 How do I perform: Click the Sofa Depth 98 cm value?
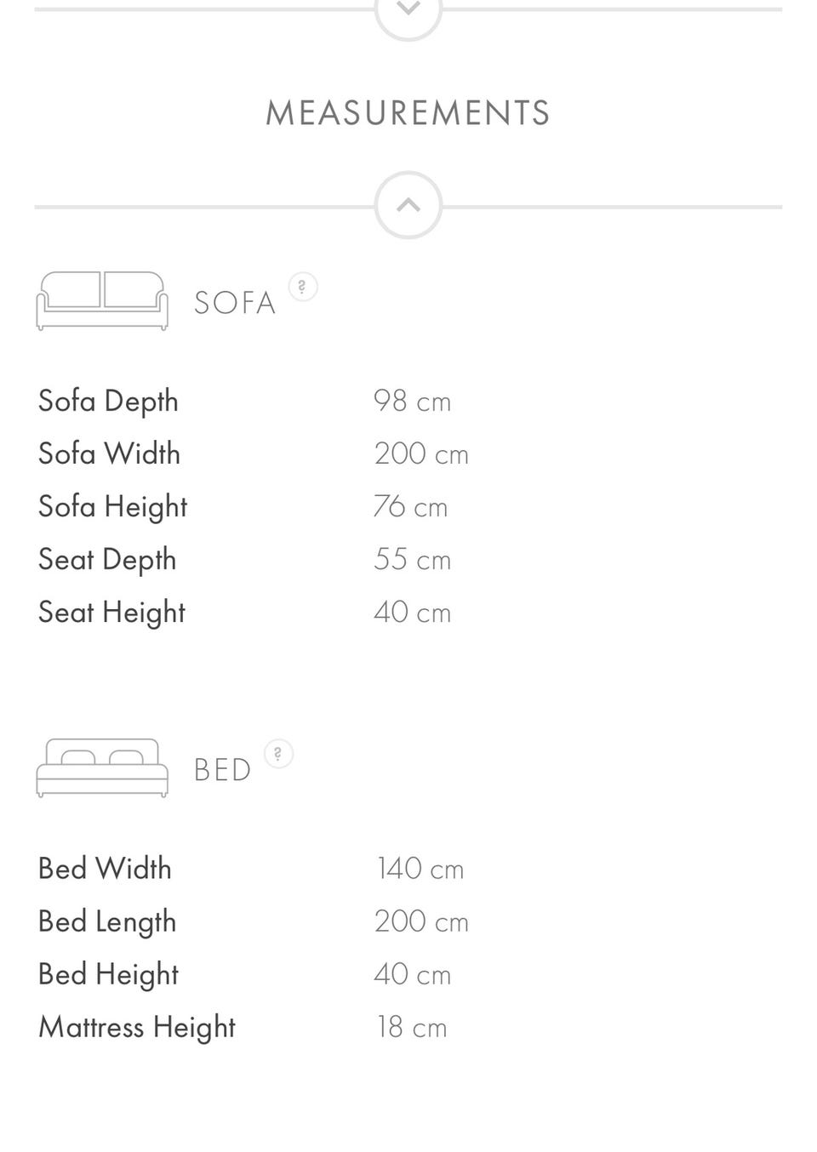(412, 401)
